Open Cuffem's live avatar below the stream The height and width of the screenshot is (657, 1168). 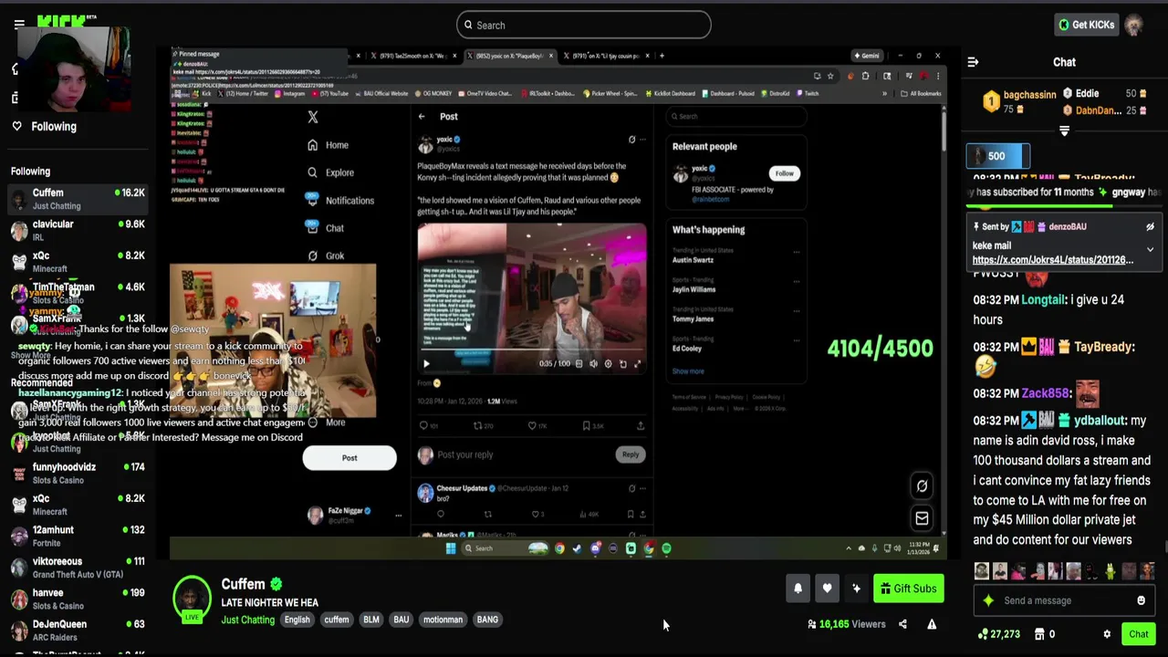(x=192, y=598)
